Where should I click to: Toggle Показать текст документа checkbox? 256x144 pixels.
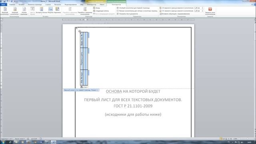[x=118, y=14]
